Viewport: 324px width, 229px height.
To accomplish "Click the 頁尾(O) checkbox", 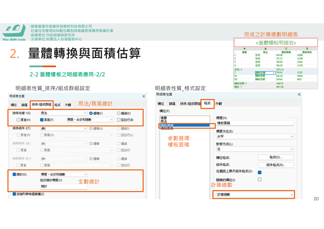I will 42,135.
